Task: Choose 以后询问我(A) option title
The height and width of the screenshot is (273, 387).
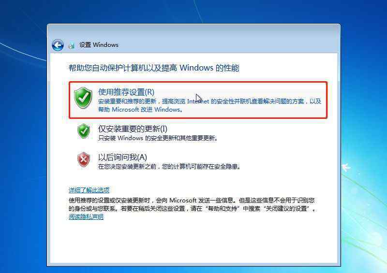Action: point(123,157)
